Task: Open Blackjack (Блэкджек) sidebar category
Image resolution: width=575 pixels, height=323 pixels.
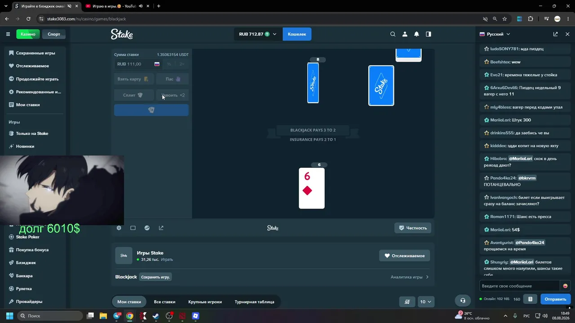Action: point(26,263)
